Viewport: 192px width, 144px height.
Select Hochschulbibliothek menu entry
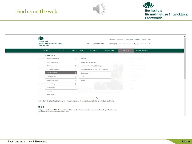[x=53, y=62]
